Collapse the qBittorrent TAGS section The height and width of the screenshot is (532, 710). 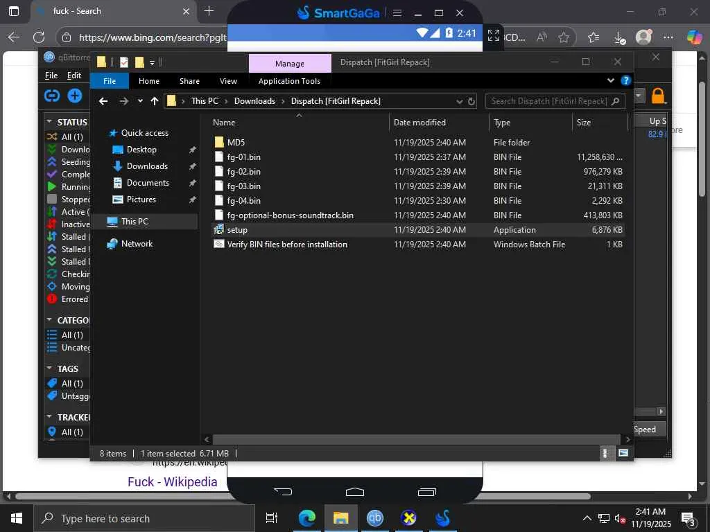pyautogui.click(x=49, y=369)
